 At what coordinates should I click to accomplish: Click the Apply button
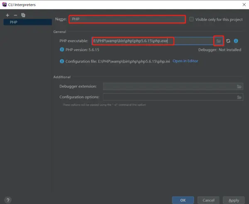234,200
